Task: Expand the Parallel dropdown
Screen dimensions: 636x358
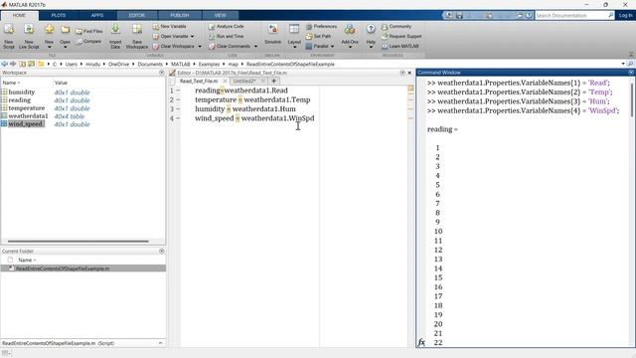Action: click(333, 47)
